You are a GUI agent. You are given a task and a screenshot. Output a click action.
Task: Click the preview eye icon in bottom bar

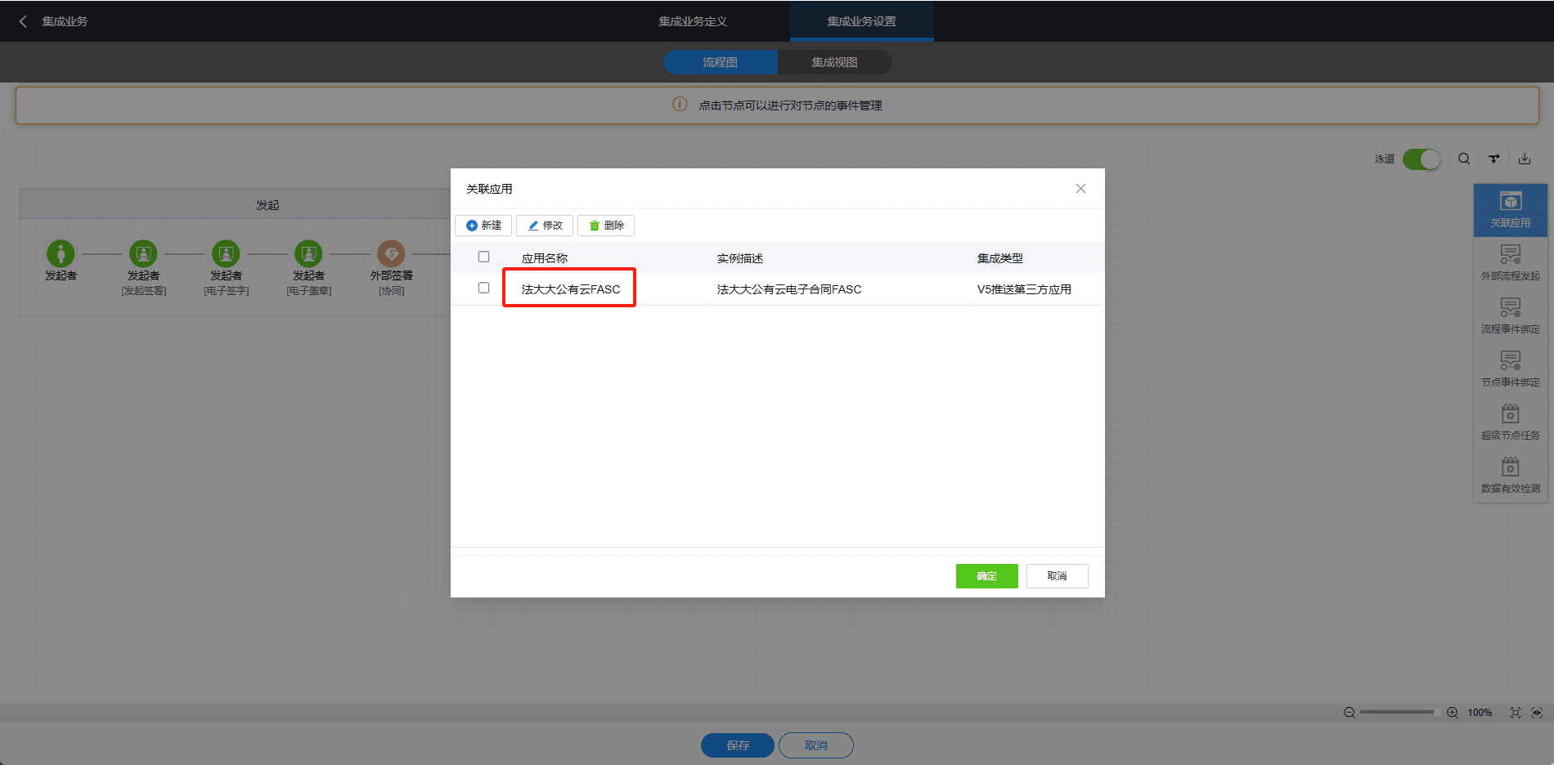click(x=1537, y=713)
